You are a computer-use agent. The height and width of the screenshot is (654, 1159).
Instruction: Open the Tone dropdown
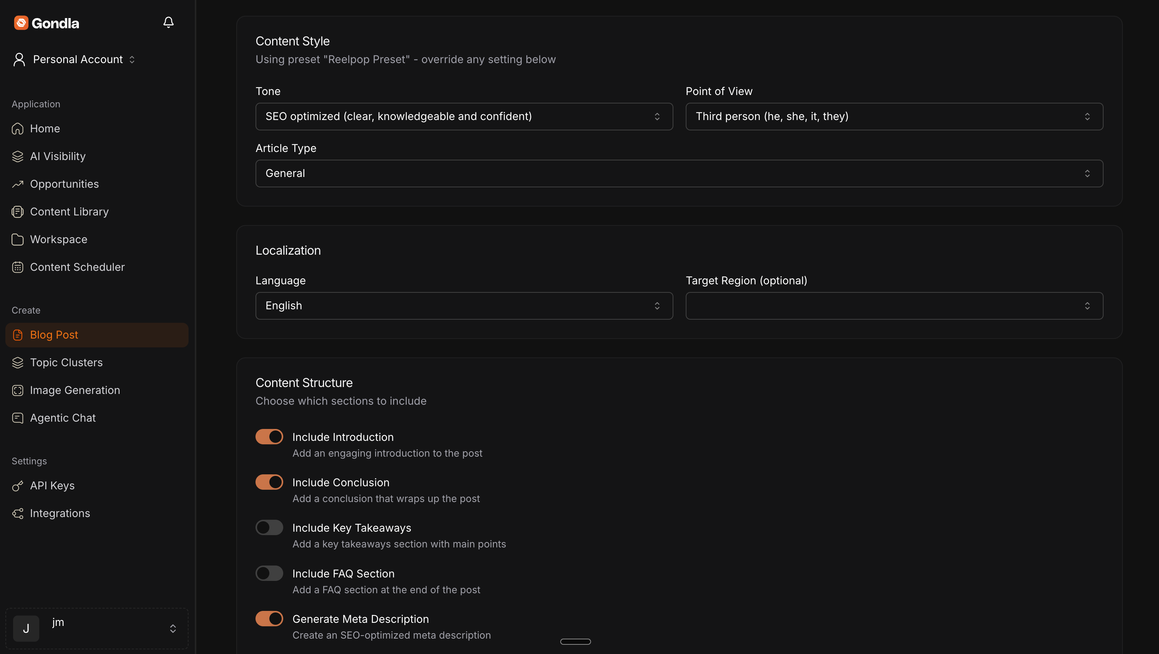[x=464, y=116]
